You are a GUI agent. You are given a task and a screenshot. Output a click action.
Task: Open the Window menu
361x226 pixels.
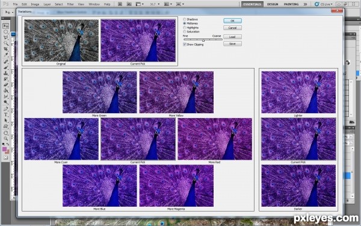point(94,4)
